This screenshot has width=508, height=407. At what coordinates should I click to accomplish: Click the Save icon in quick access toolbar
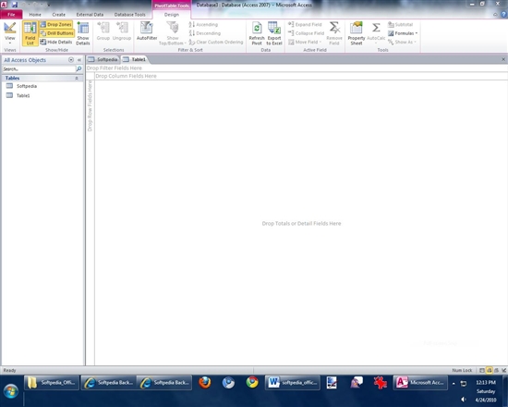pos(15,5)
